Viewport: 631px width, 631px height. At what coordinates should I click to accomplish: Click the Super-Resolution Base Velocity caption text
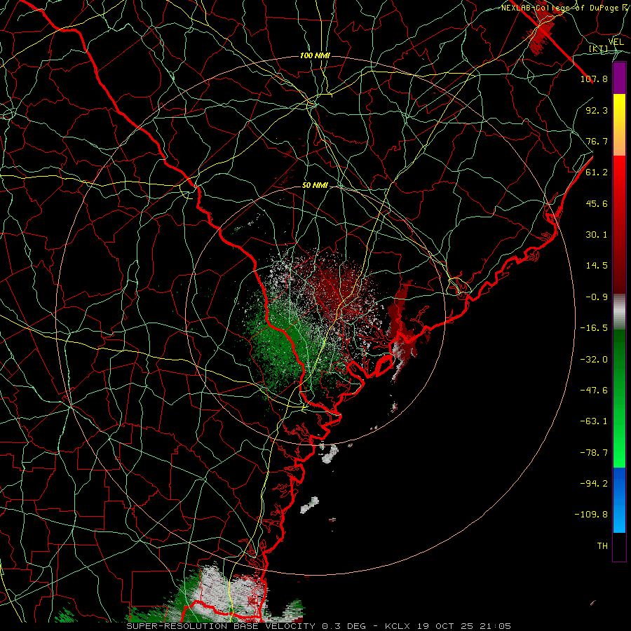[x=319, y=626]
